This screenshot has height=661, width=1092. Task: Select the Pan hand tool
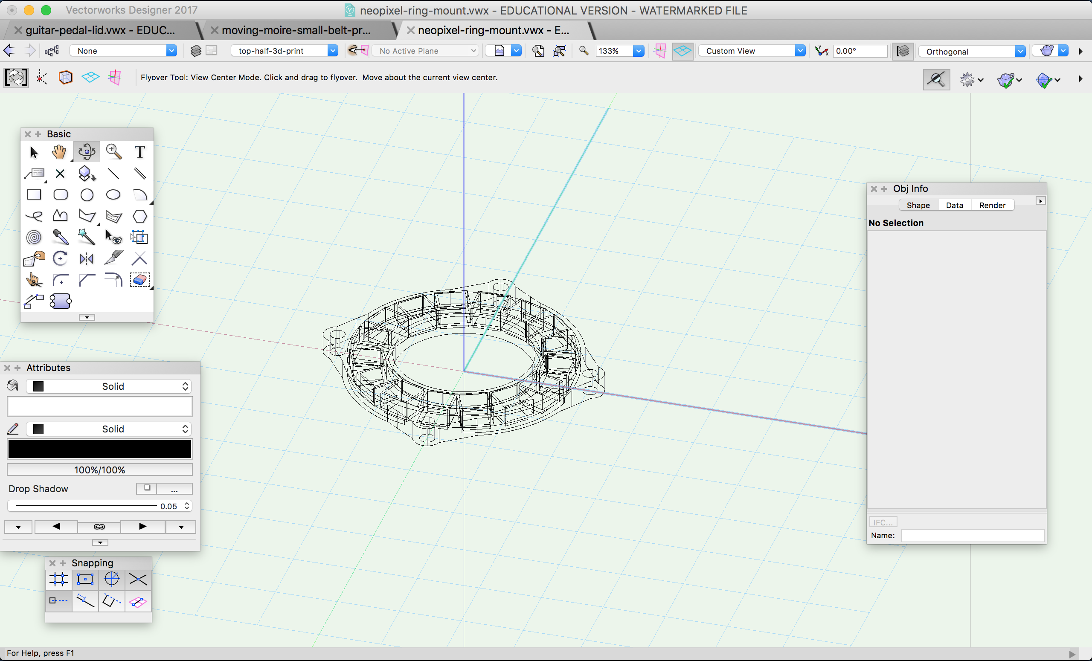[59, 152]
